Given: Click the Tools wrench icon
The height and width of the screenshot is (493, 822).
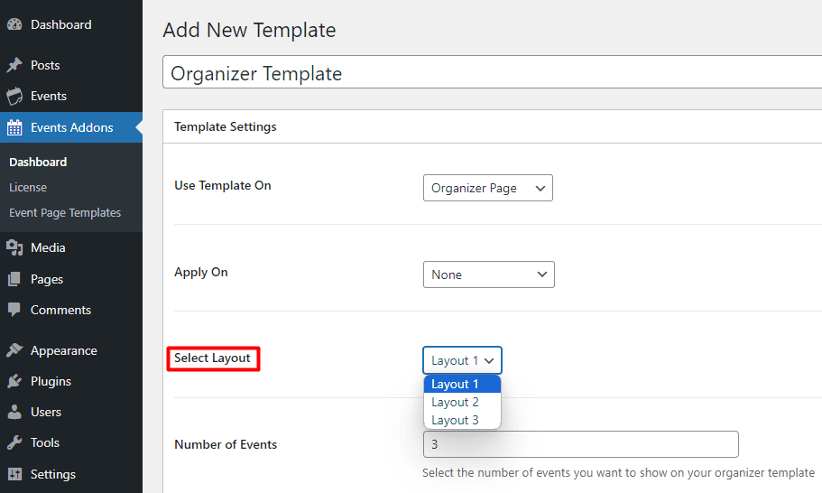Looking at the screenshot, I should [x=14, y=442].
